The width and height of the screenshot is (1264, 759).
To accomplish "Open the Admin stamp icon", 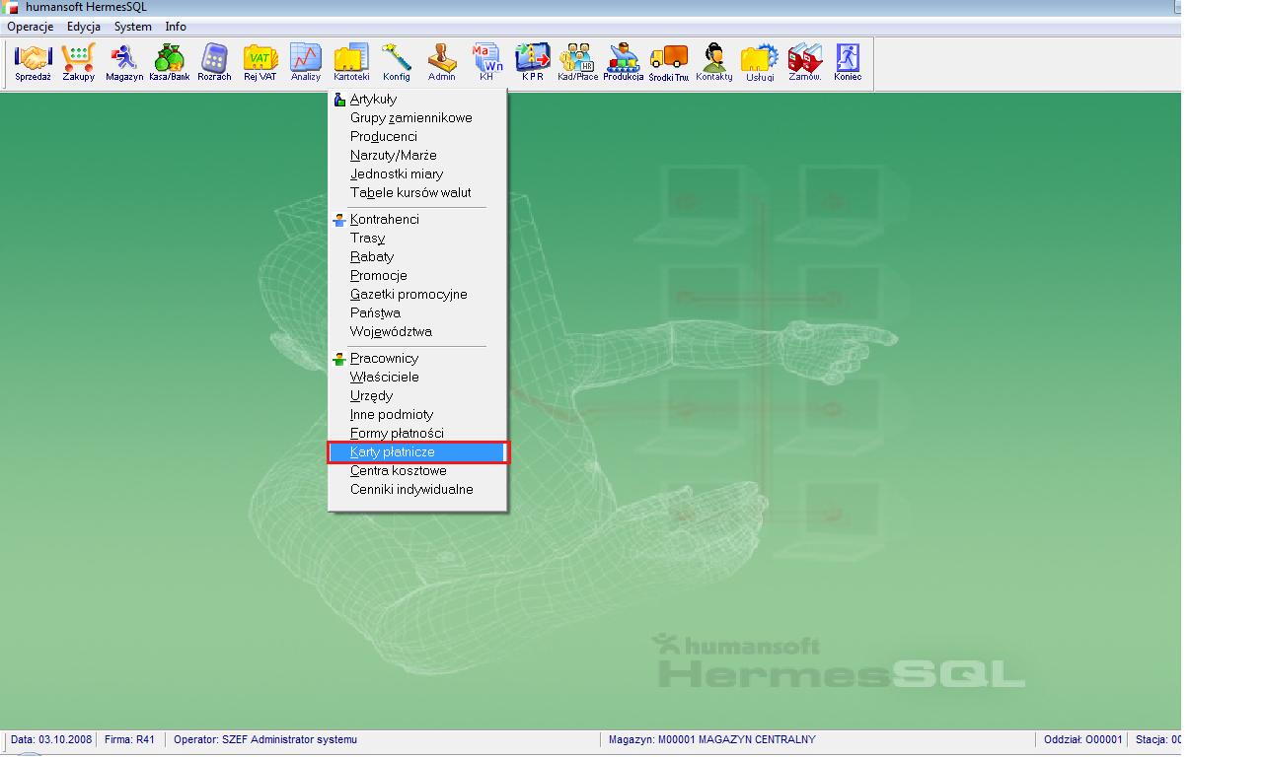I will 442,62.
